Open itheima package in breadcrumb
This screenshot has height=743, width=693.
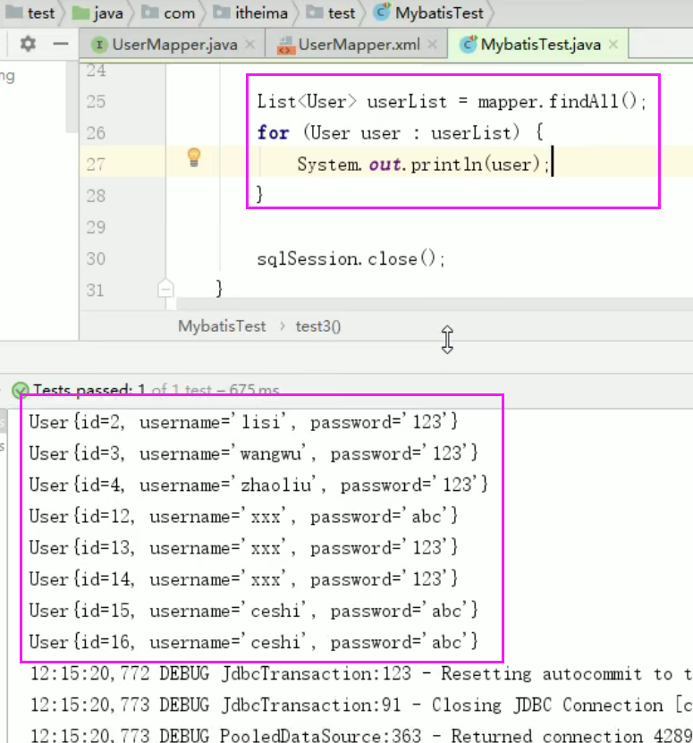pos(250,13)
